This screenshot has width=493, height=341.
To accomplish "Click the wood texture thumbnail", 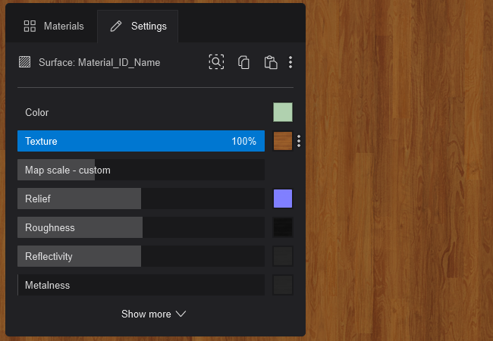I will click(283, 141).
